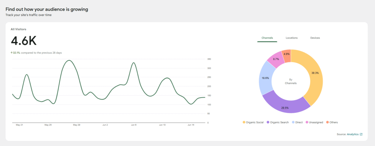Click the Others legend color dot
Viewport: 375px width, 146px height.
coord(327,122)
